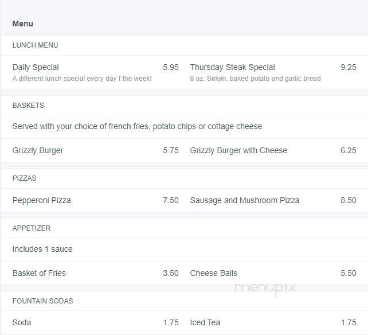Select the LUNCH MENU section header
The height and width of the screenshot is (335, 368).
tap(35, 45)
